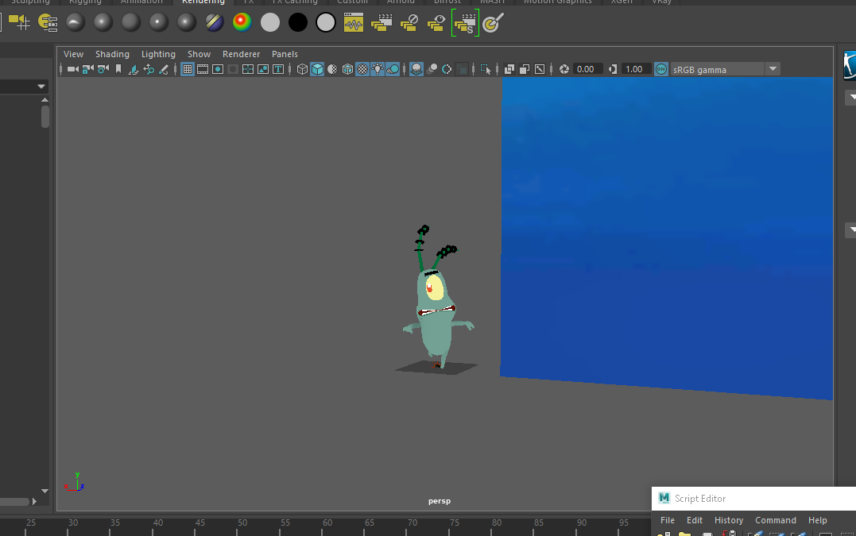Switch to Smooth Shade All cube icon
Screen dimensions: 856x536
tap(317, 69)
